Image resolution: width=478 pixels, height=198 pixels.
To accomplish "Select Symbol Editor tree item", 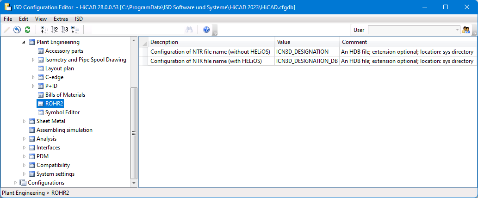I will point(62,112).
